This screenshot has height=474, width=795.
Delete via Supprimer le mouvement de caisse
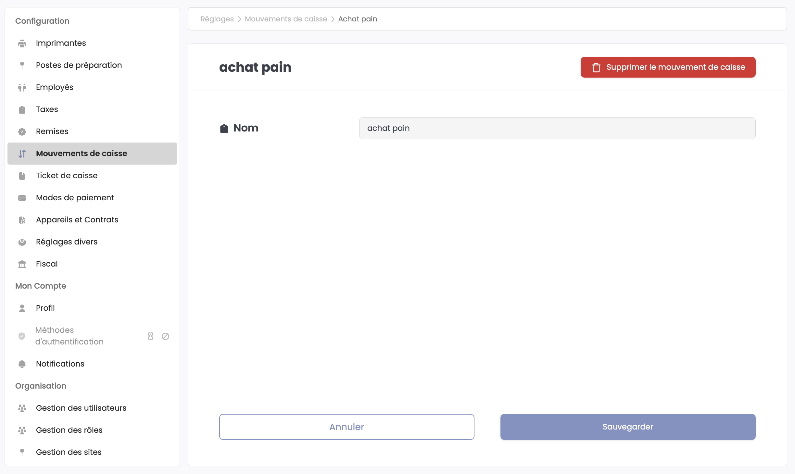[x=675, y=67]
